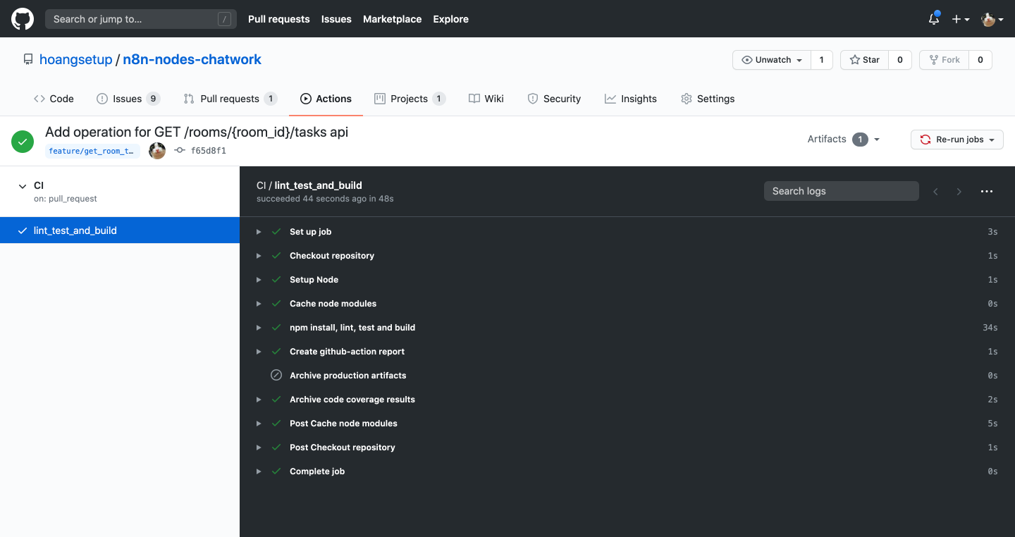The width and height of the screenshot is (1015, 537).
Task: Expand the Post Checkout repository step
Action: (x=259, y=447)
